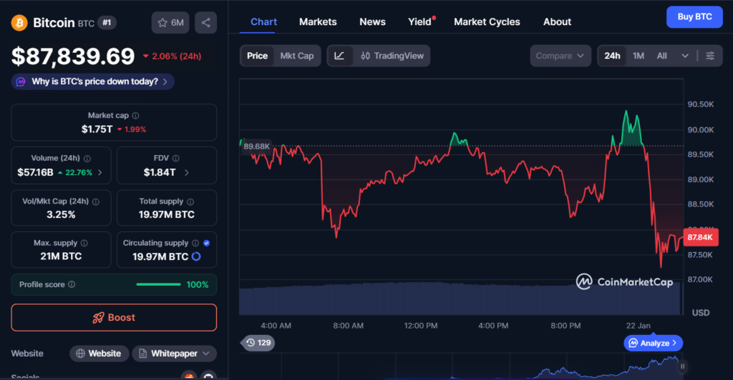
Task: Click the Profile score info icon
Action: point(71,285)
